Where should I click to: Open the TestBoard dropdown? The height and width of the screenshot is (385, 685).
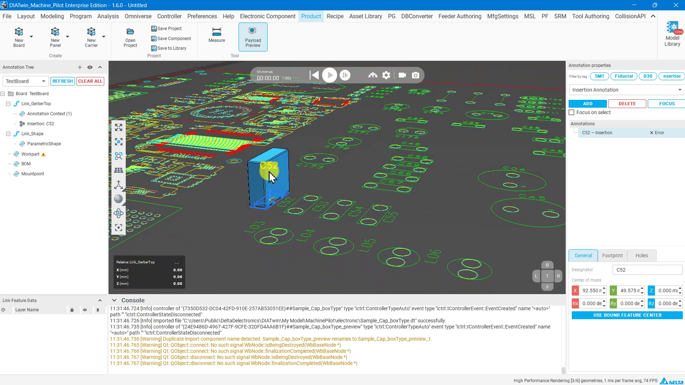click(x=25, y=81)
